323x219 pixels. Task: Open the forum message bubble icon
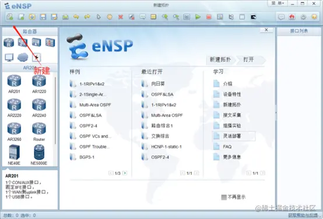(282, 17)
